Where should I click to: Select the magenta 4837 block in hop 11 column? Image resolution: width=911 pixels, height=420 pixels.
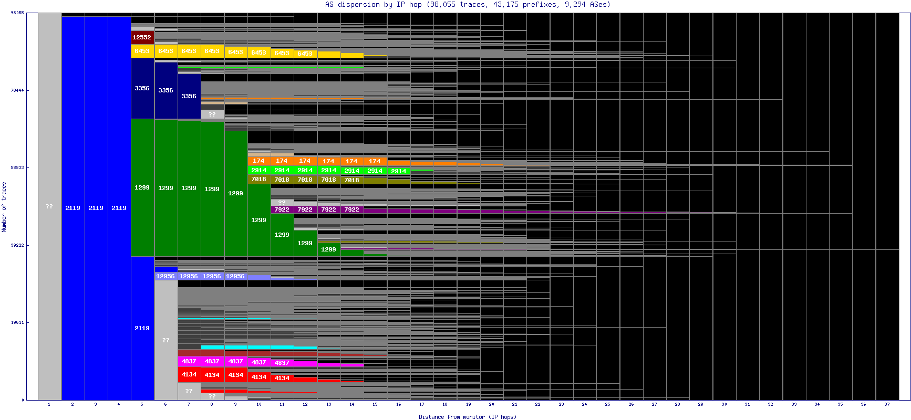click(x=282, y=363)
